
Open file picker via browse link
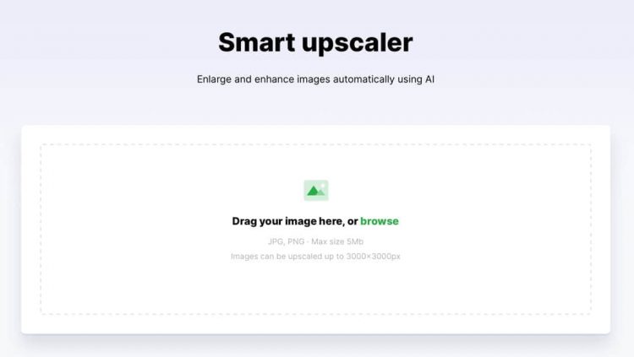click(x=380, y=221)
